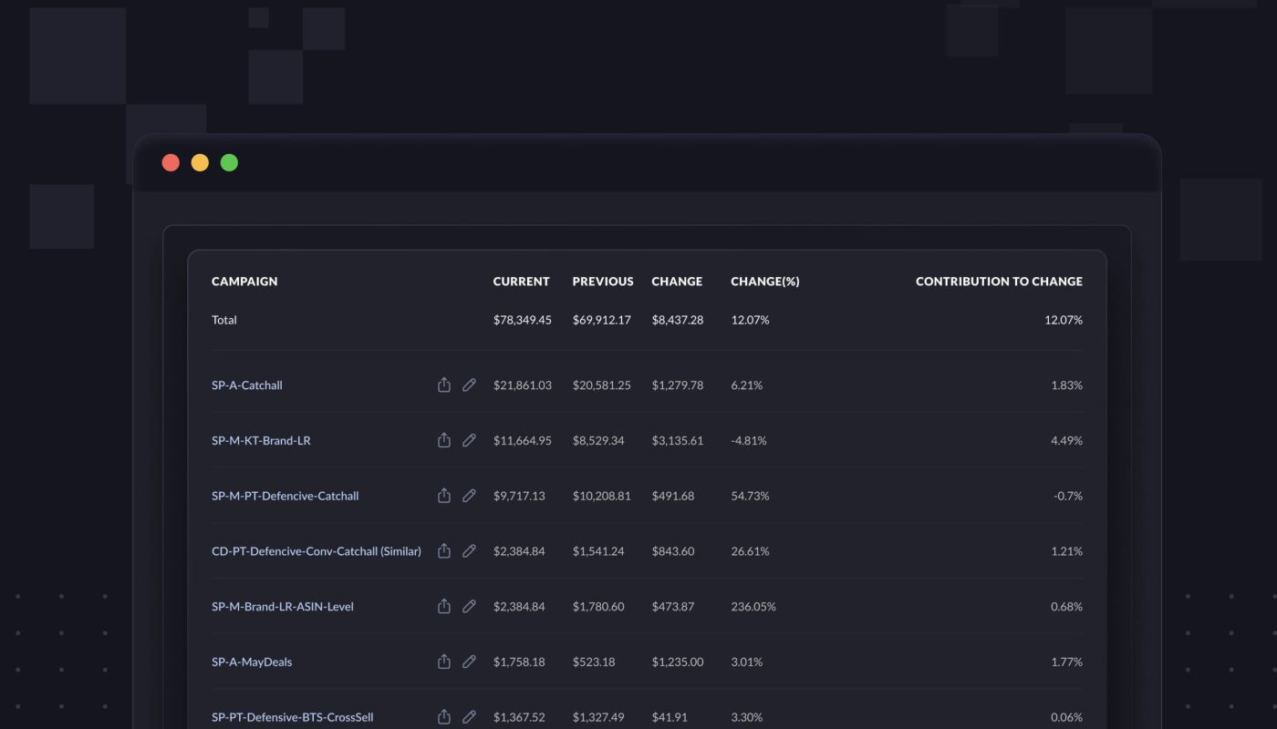This screenshot has height=729, width=1277.
Task: Open the SP-M-Brand-LR-ASIN-Level campaign name
Action: click(x=283, y=607)
